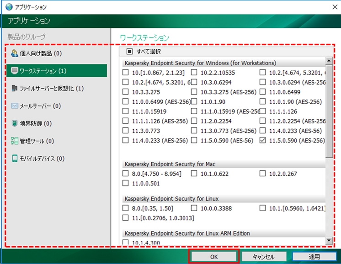Check version 10.2.2.10535
Viewport: 341px width, 264px height.
194,72
